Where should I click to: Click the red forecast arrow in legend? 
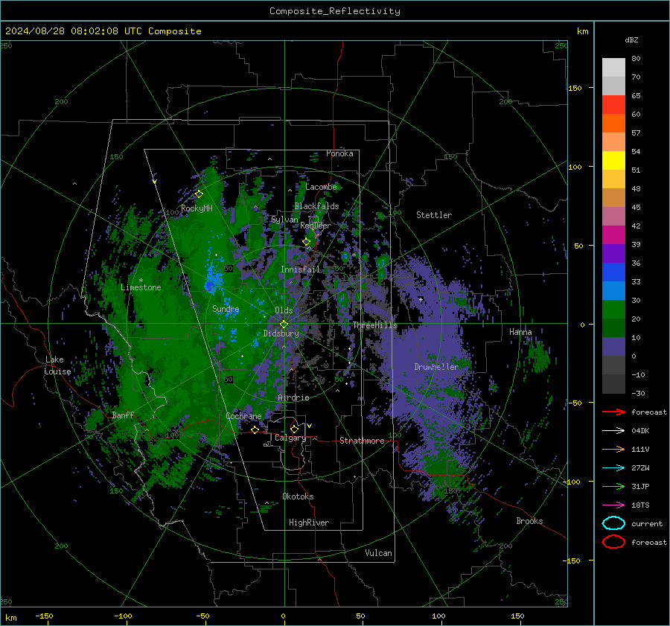click(x=613, y=412)
